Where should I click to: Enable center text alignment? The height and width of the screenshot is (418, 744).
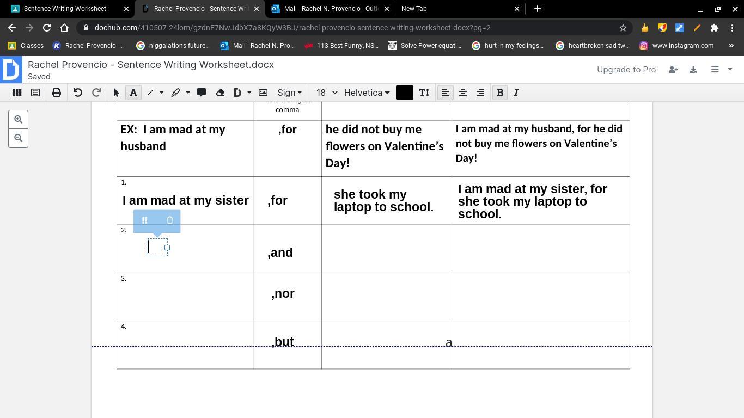point(463,93)
